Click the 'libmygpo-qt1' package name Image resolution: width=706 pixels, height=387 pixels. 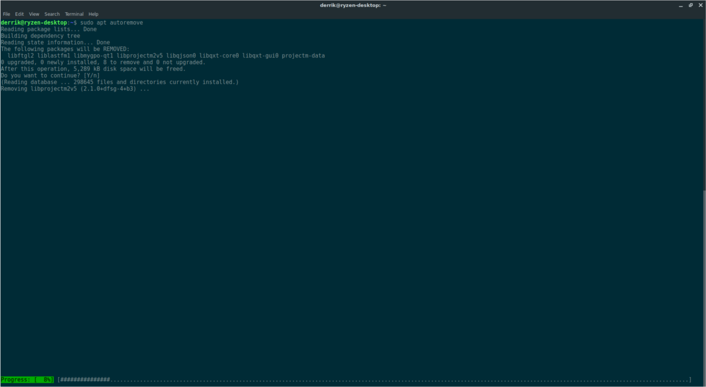pyautogui.click(x=94, y=56)
